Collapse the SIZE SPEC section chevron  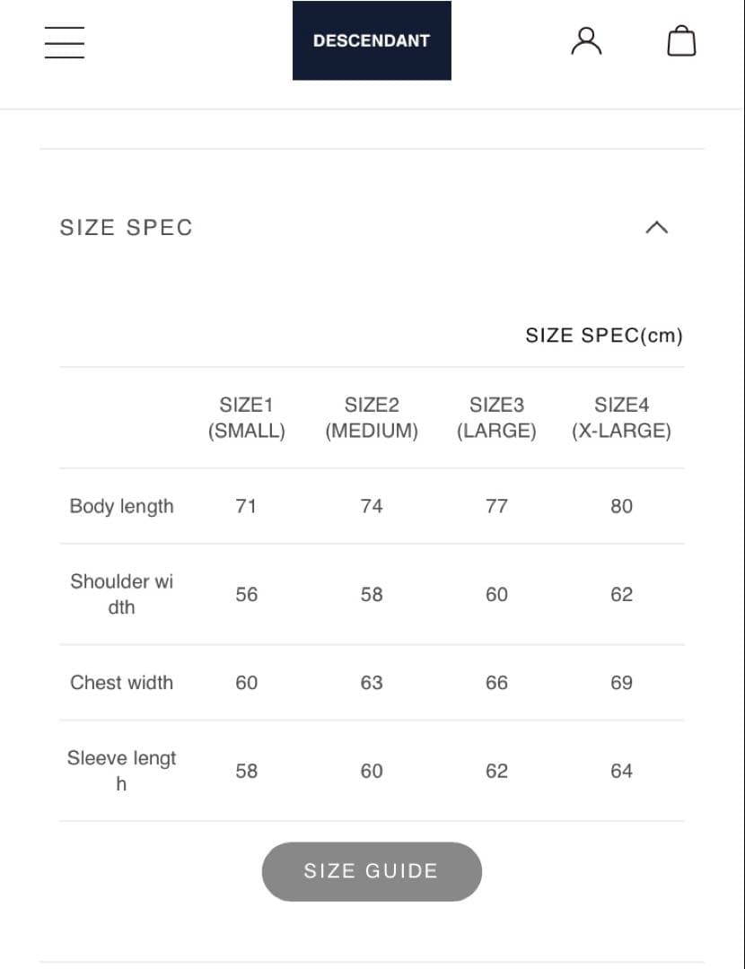[x=656, y=227]
